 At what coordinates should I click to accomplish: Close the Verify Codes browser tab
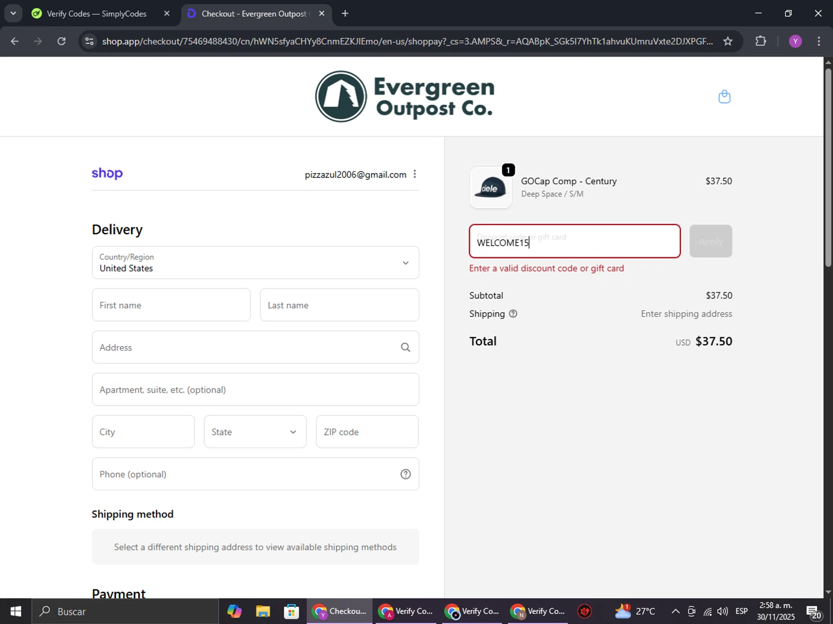pyautogui.click(x=167, y=13)
